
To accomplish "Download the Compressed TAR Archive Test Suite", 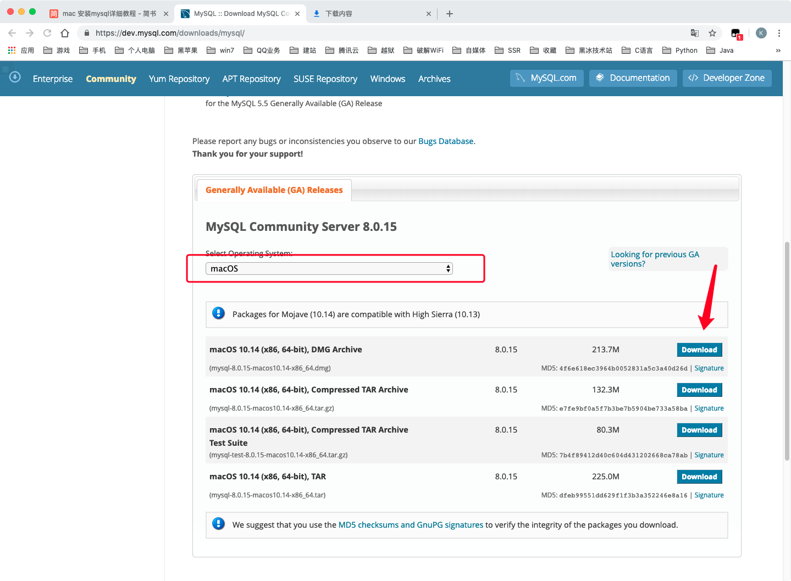I will pyautogui.click(x=699, y=430).
